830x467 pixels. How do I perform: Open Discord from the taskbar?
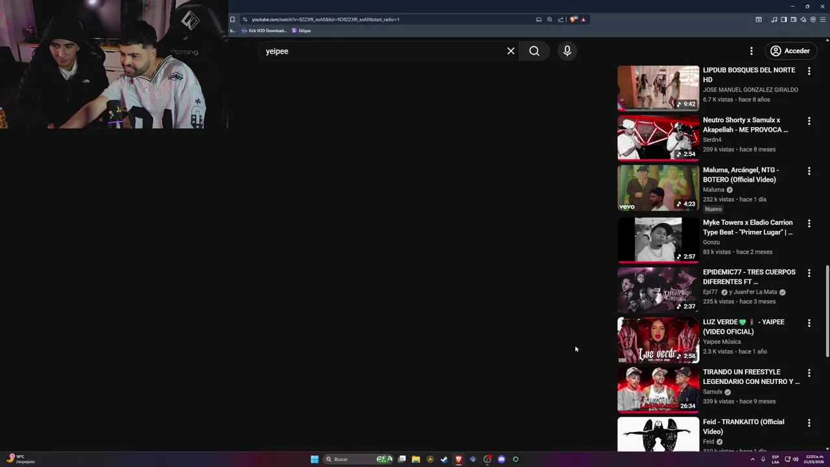[x=501, y=459]
